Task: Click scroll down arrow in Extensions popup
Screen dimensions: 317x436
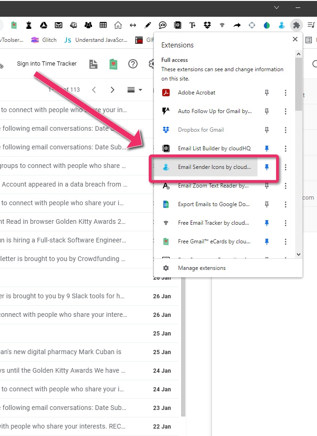Action: pos(299,255)
